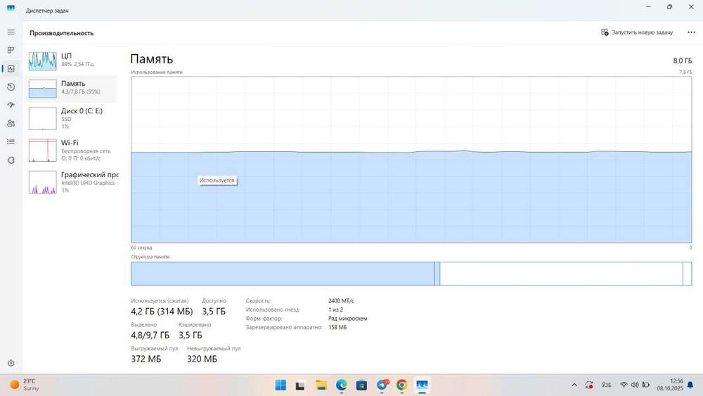This screenshot has height=396, width=703.
Task: Open Google Chrome from the taskbar
Action: tap(401, 385)
